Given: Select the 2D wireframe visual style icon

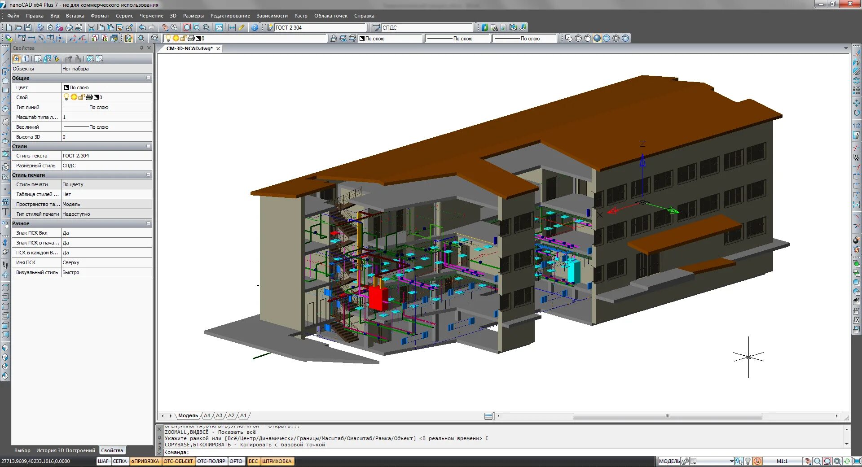Looking at the screenshot, I should pyautogui.click(x=569, y=38).
